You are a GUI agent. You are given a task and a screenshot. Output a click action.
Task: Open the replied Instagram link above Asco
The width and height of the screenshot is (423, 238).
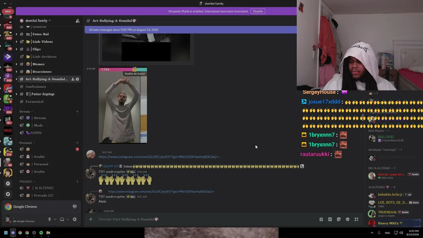[x=161, y=191]
